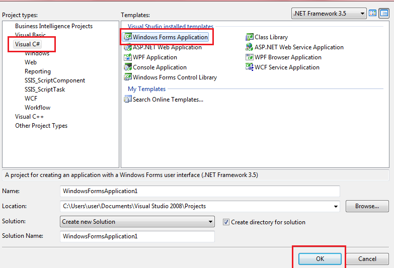Select Windows Forms Control Library label
The width and height of the screenshot is (394, 268).
(175, 77)
